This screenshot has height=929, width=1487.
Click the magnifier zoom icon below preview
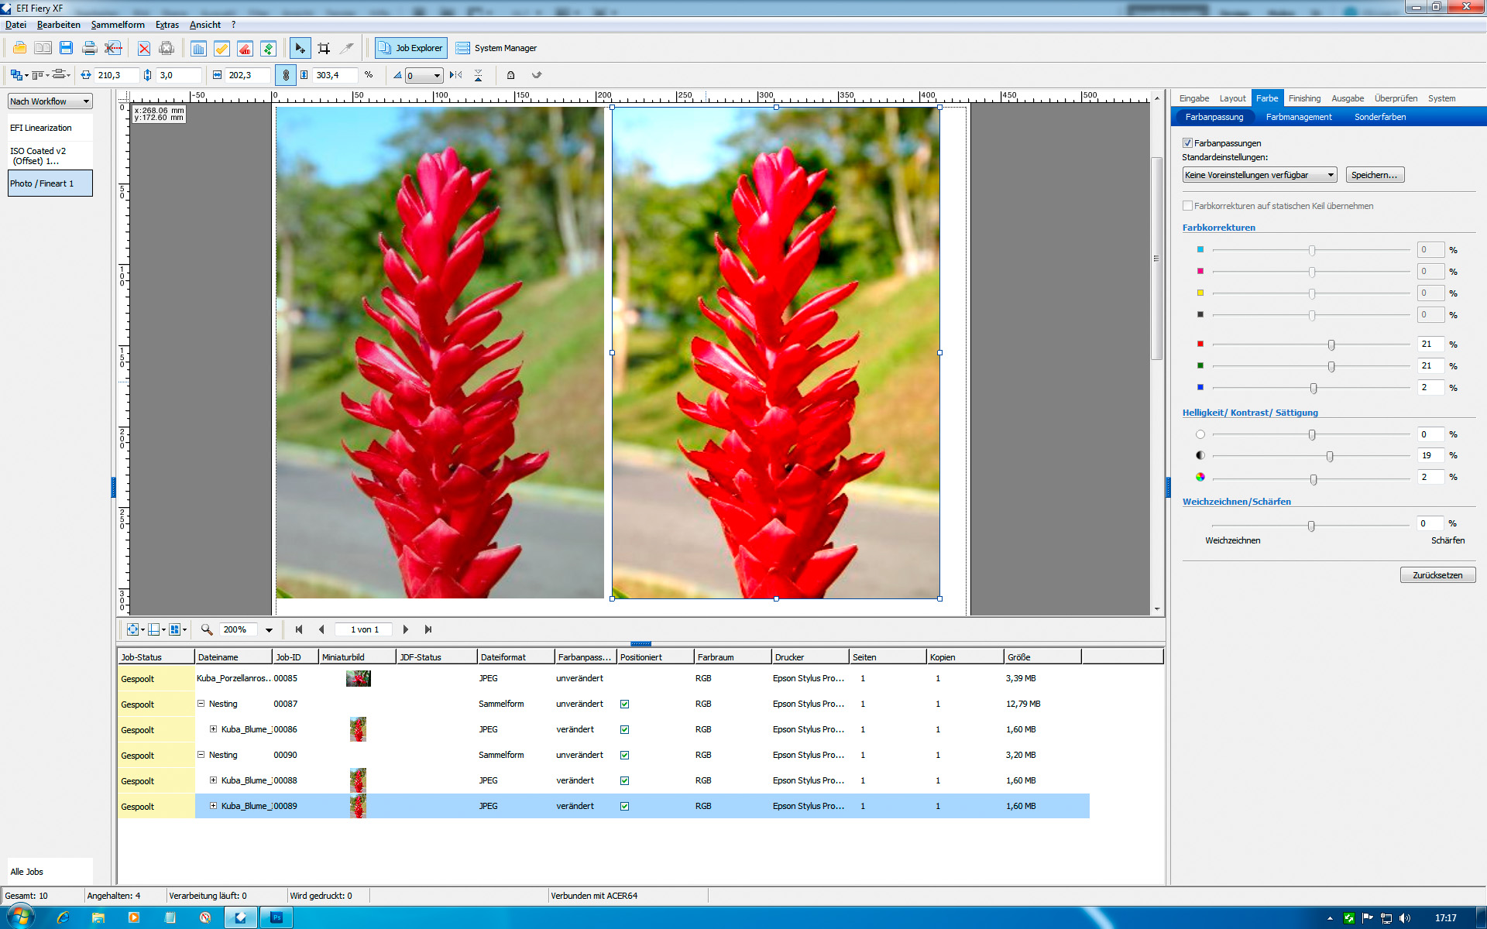(x=207, y=629)
